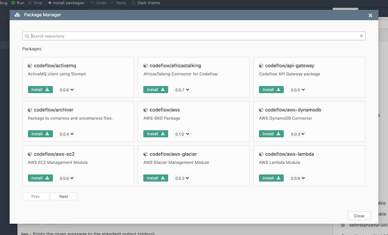Click Install packages in top toolbar

(66, 3)
